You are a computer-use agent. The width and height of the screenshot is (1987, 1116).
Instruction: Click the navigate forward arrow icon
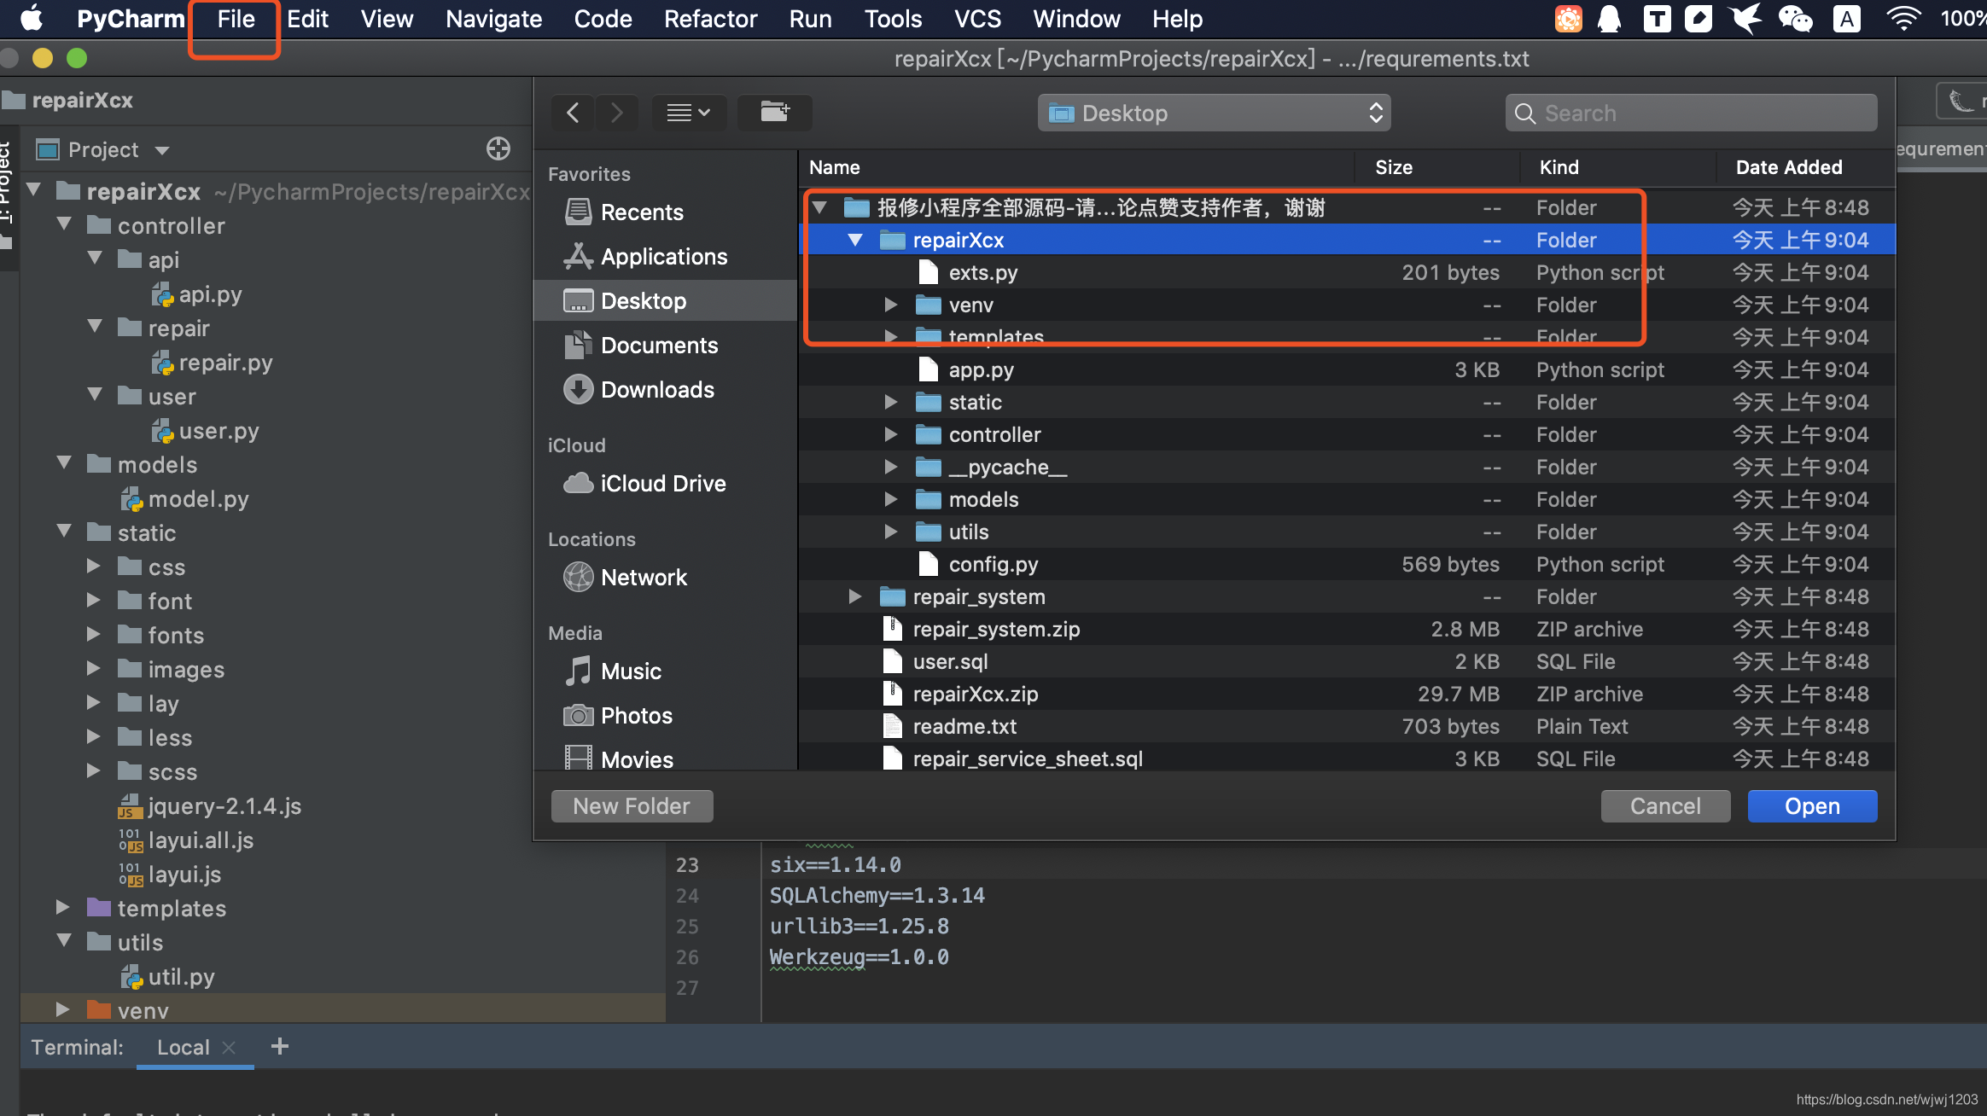point(611,112)
